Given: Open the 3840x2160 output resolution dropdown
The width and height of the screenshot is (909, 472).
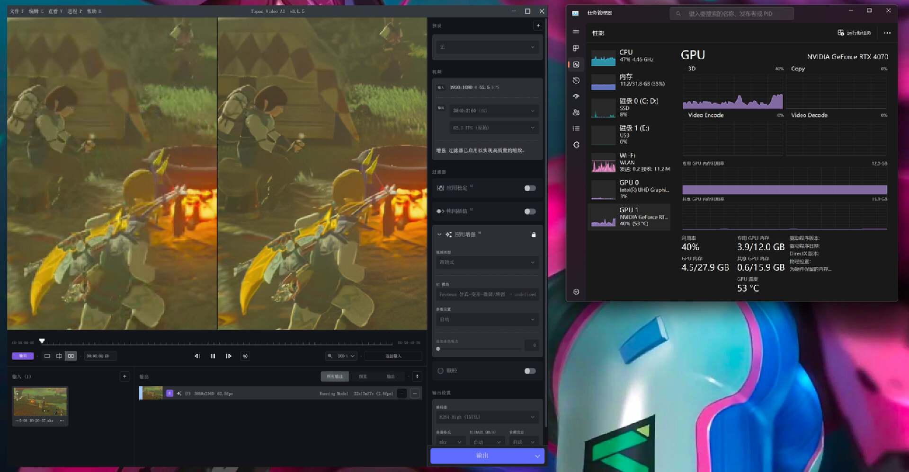Looking at the screenshot, I should [x=493, y=111].
